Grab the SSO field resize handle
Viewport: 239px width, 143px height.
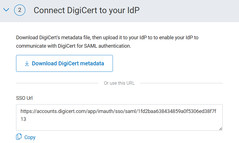click(x=220, y=129)
